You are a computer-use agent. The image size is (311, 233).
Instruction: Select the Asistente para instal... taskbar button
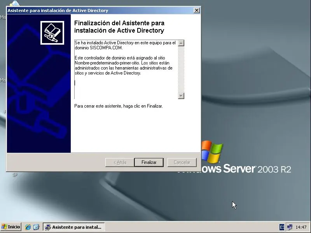pos(74,227)
